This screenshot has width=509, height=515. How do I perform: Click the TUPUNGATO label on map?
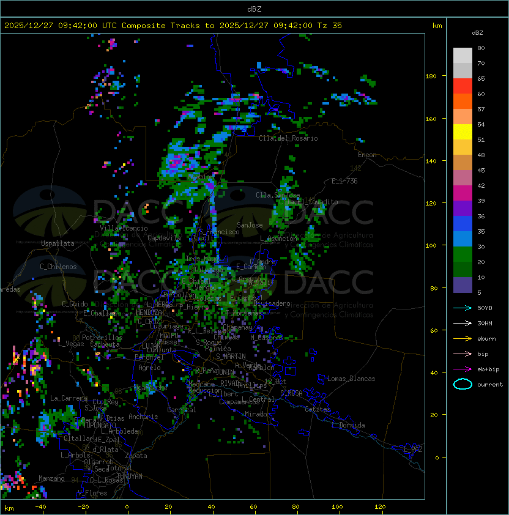(99, 425)
